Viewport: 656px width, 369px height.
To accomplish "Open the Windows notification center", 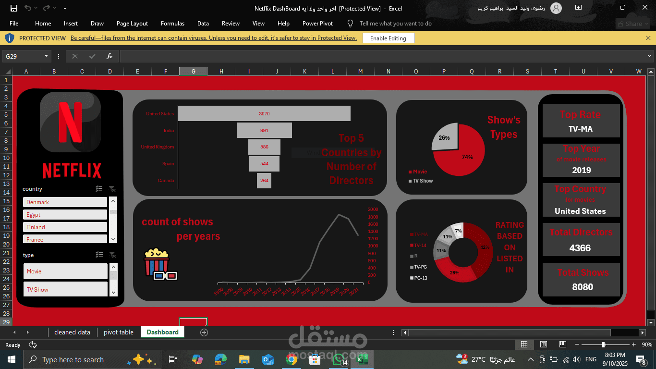I will [641, 359].
